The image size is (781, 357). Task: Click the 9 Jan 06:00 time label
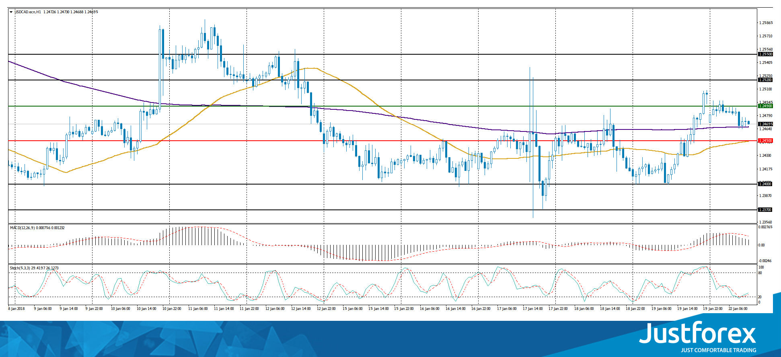click(x=43, y=309)
